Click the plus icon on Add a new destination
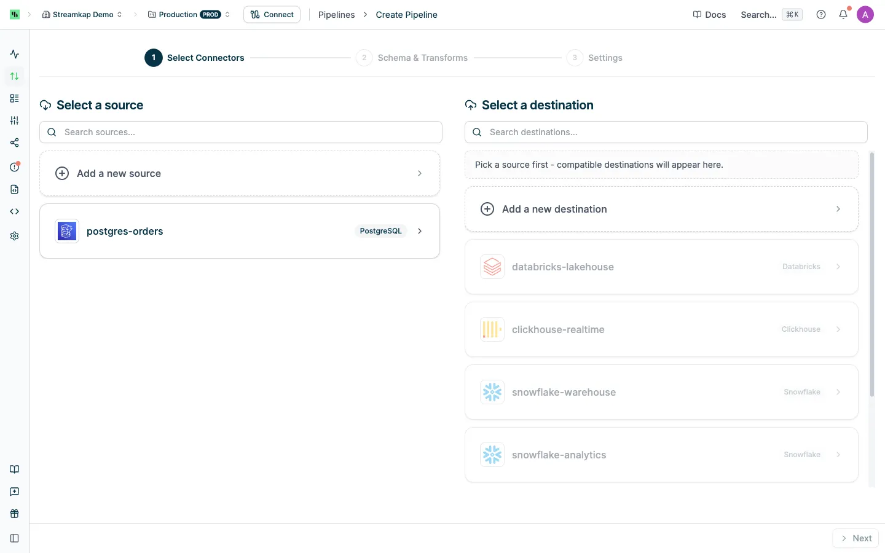This screenshot has height=553, width=885. [x=487, y=209]
